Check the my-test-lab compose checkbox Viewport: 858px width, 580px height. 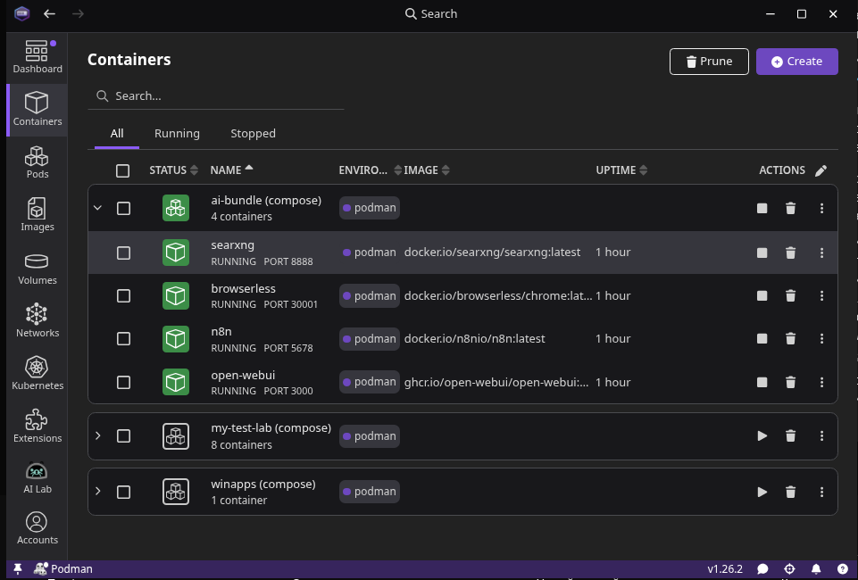coord(124,435)
